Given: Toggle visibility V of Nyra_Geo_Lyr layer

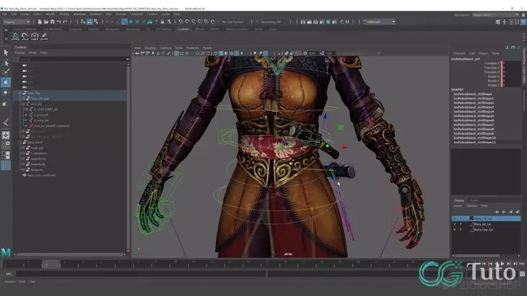Looking at the screenshot, I should [x=455, y=230].
